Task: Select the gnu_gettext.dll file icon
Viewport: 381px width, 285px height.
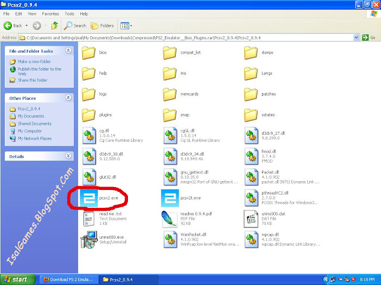Action: 170,177
